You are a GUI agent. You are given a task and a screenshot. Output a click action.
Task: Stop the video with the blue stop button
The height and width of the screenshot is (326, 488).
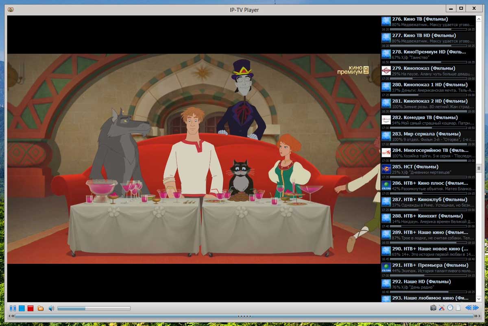pos(22,309)
